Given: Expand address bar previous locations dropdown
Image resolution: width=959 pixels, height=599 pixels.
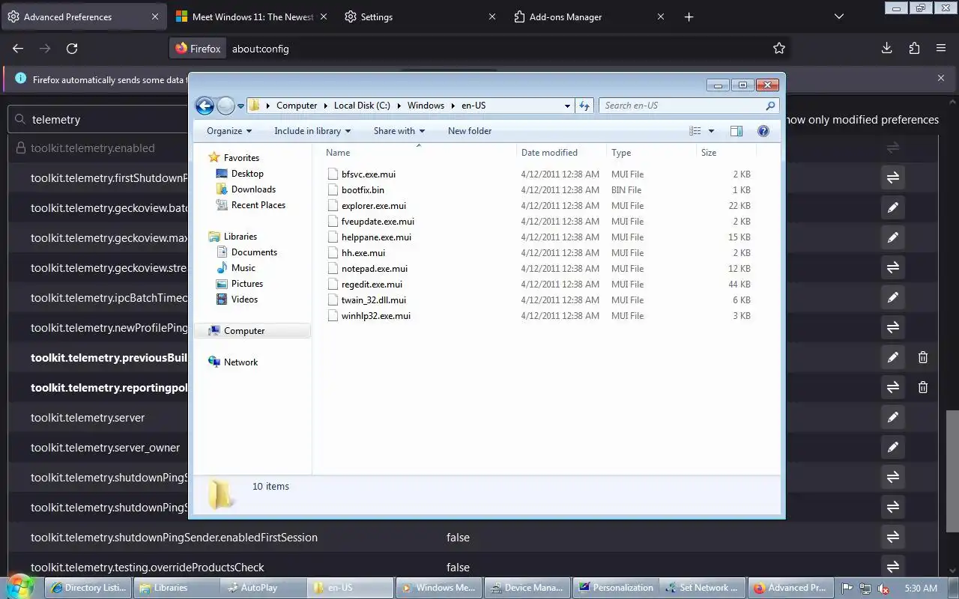Looking at the screenshot, I should point(567,106).
